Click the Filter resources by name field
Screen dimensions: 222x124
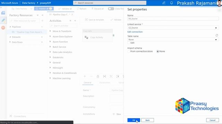click(25, 21)
